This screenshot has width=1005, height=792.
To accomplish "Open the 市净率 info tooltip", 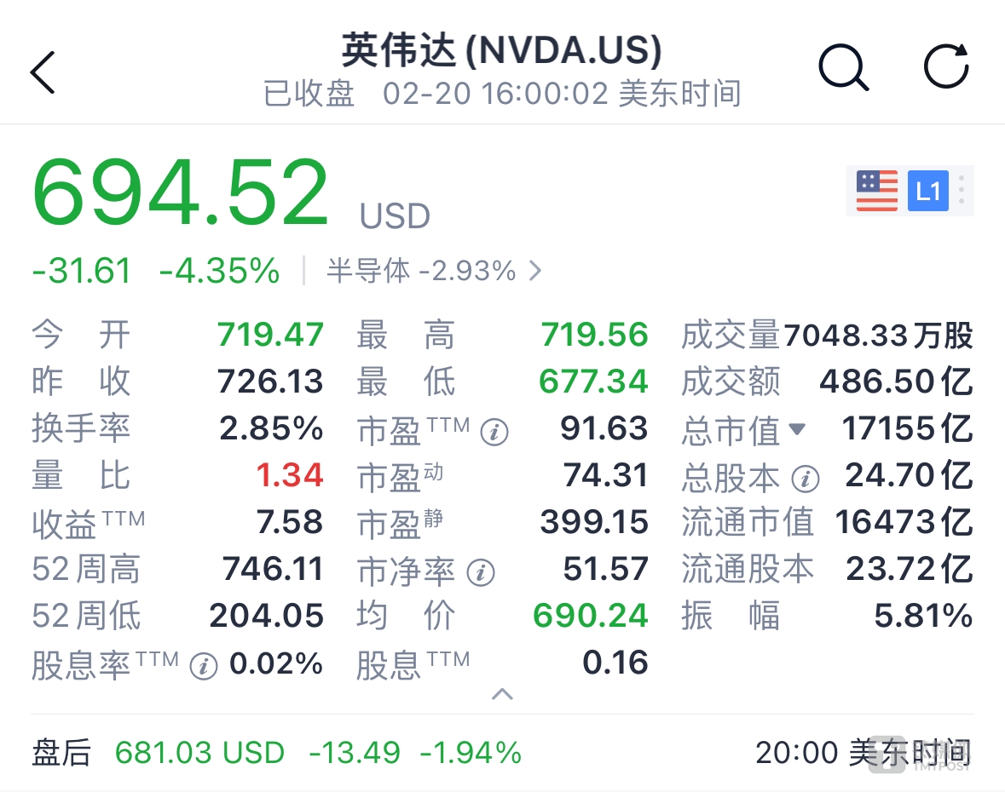I will pyautogui.click(x=480, y=572).
